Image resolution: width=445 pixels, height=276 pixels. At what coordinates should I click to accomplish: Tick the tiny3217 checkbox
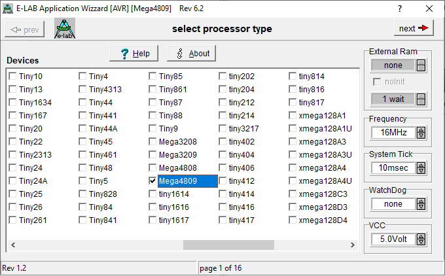[222, 129]
